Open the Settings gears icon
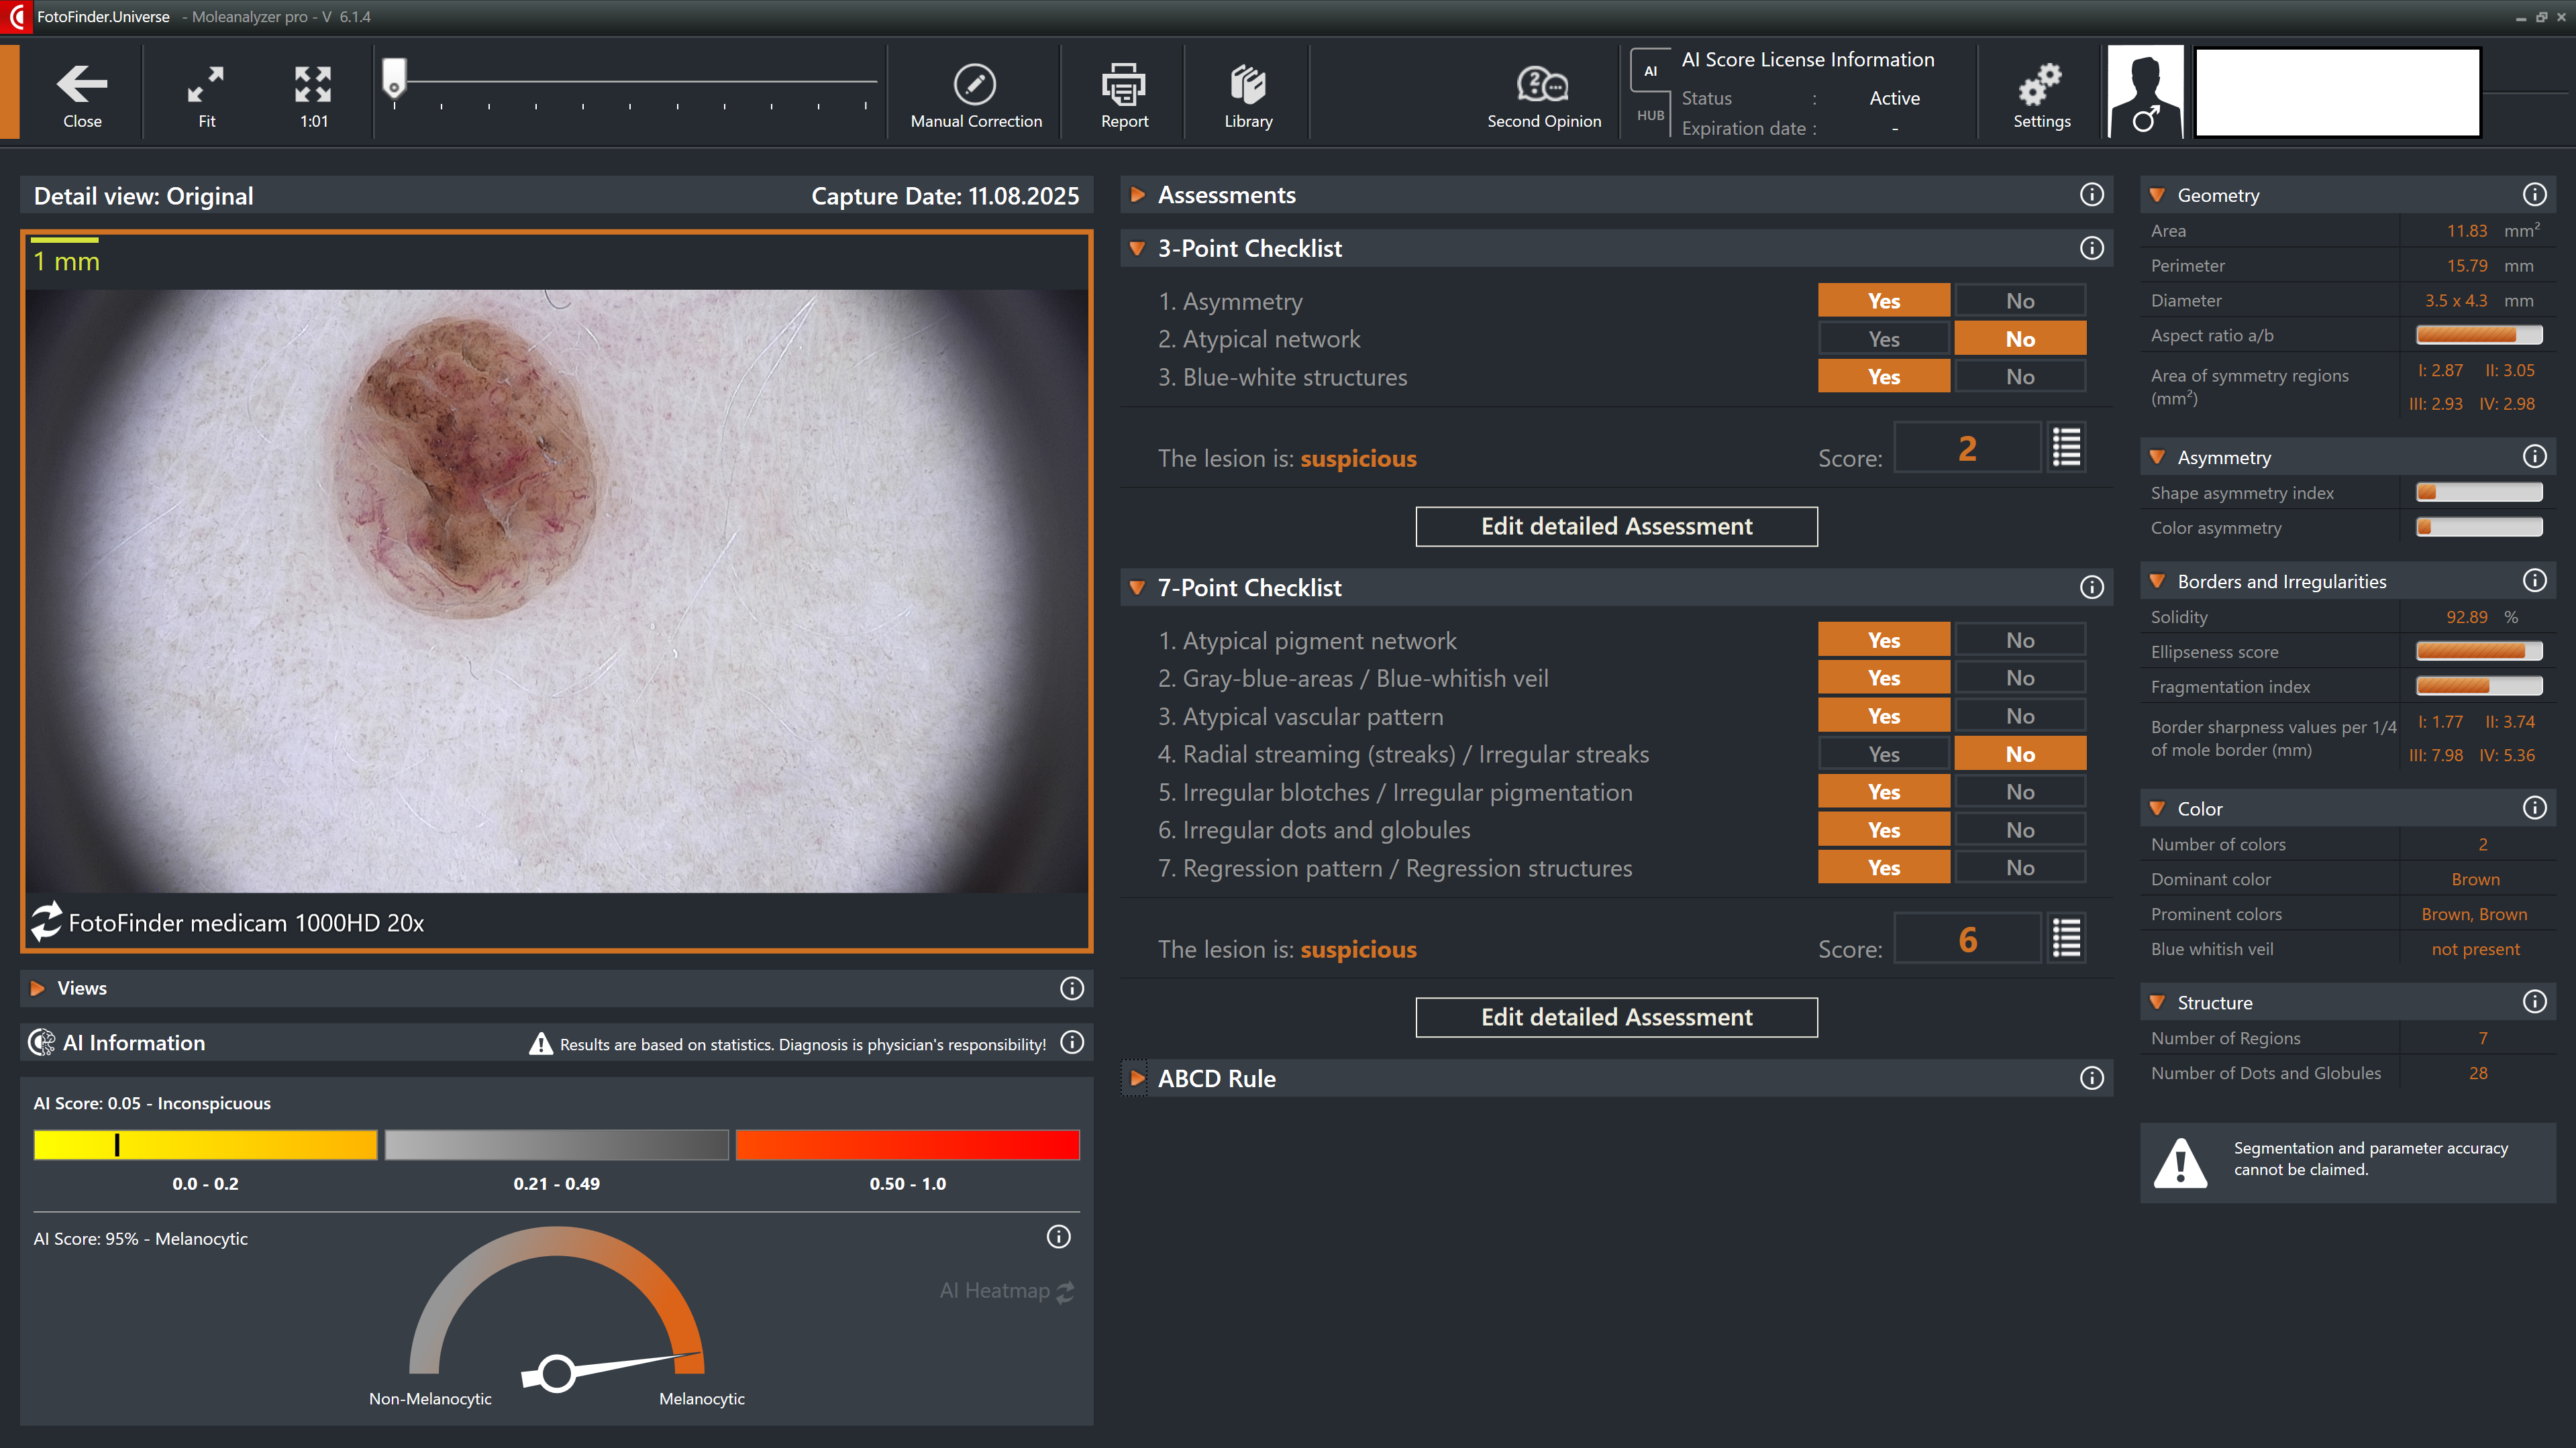 (x=2040, y=85)
